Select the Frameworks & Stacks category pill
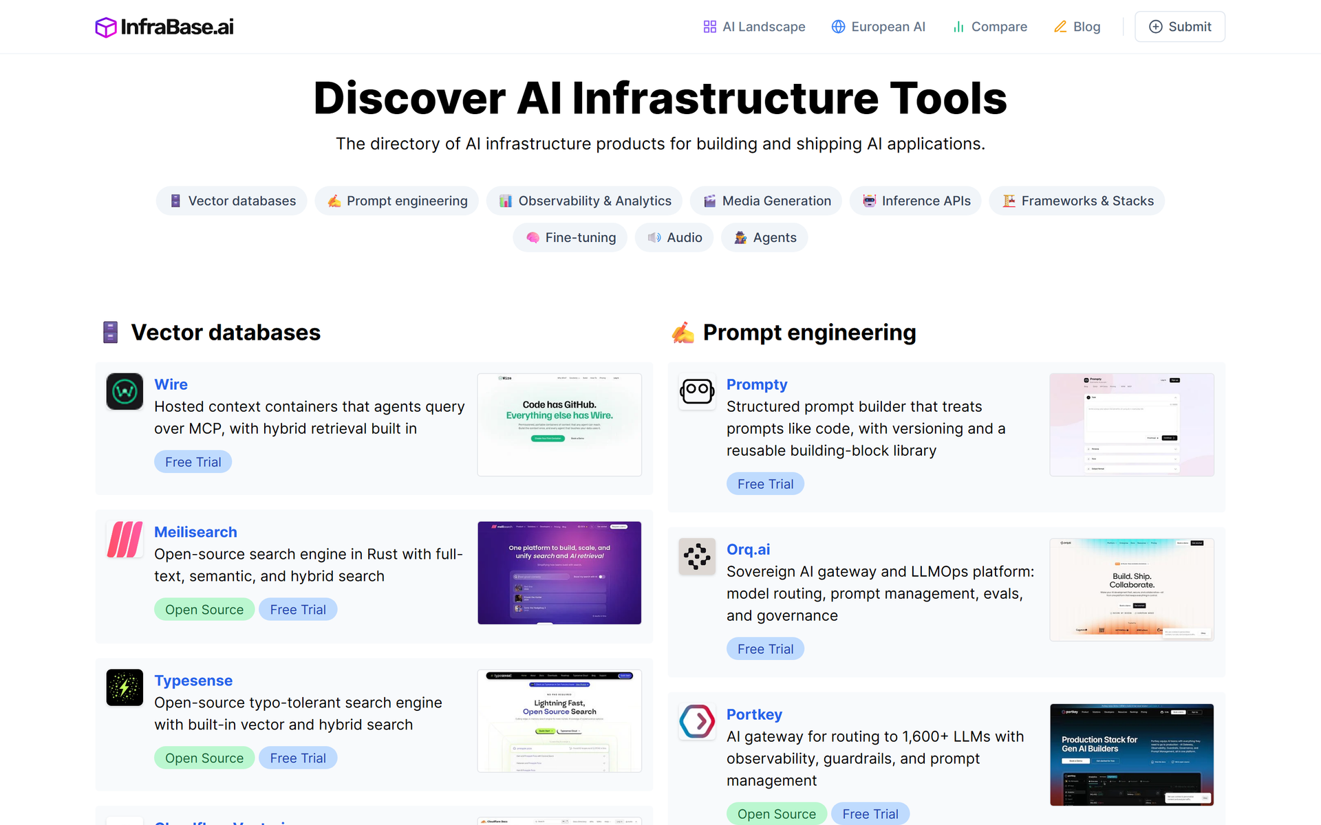 coord(1077,201)
